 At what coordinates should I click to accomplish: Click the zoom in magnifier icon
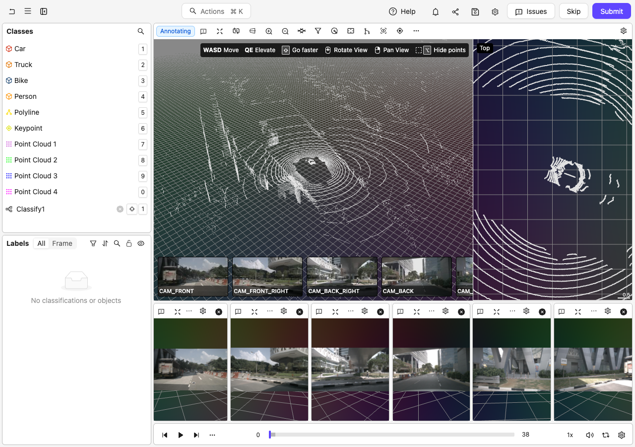pos(269,31)
